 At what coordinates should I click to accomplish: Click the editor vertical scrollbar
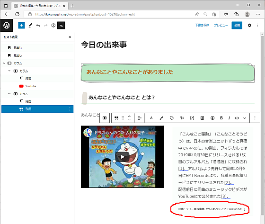(x=262, y=125)
